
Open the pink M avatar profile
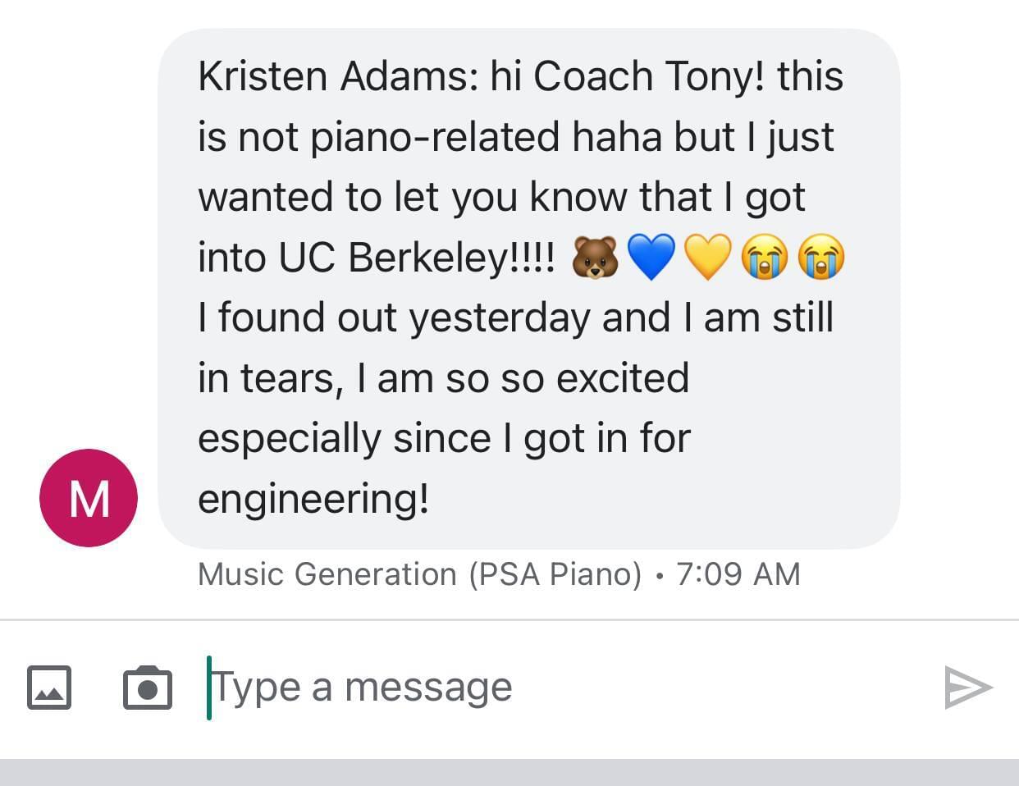89,498
